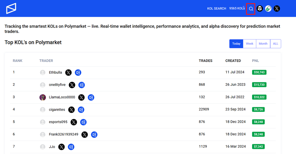The width and height of the screenshot is (296, 154).
Task: Open Frank3261939249's Polymarket profile icon
Action: pos(94,134)
